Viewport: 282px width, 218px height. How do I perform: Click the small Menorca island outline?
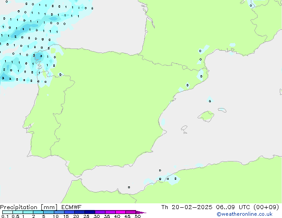click(x=222, y=109)
